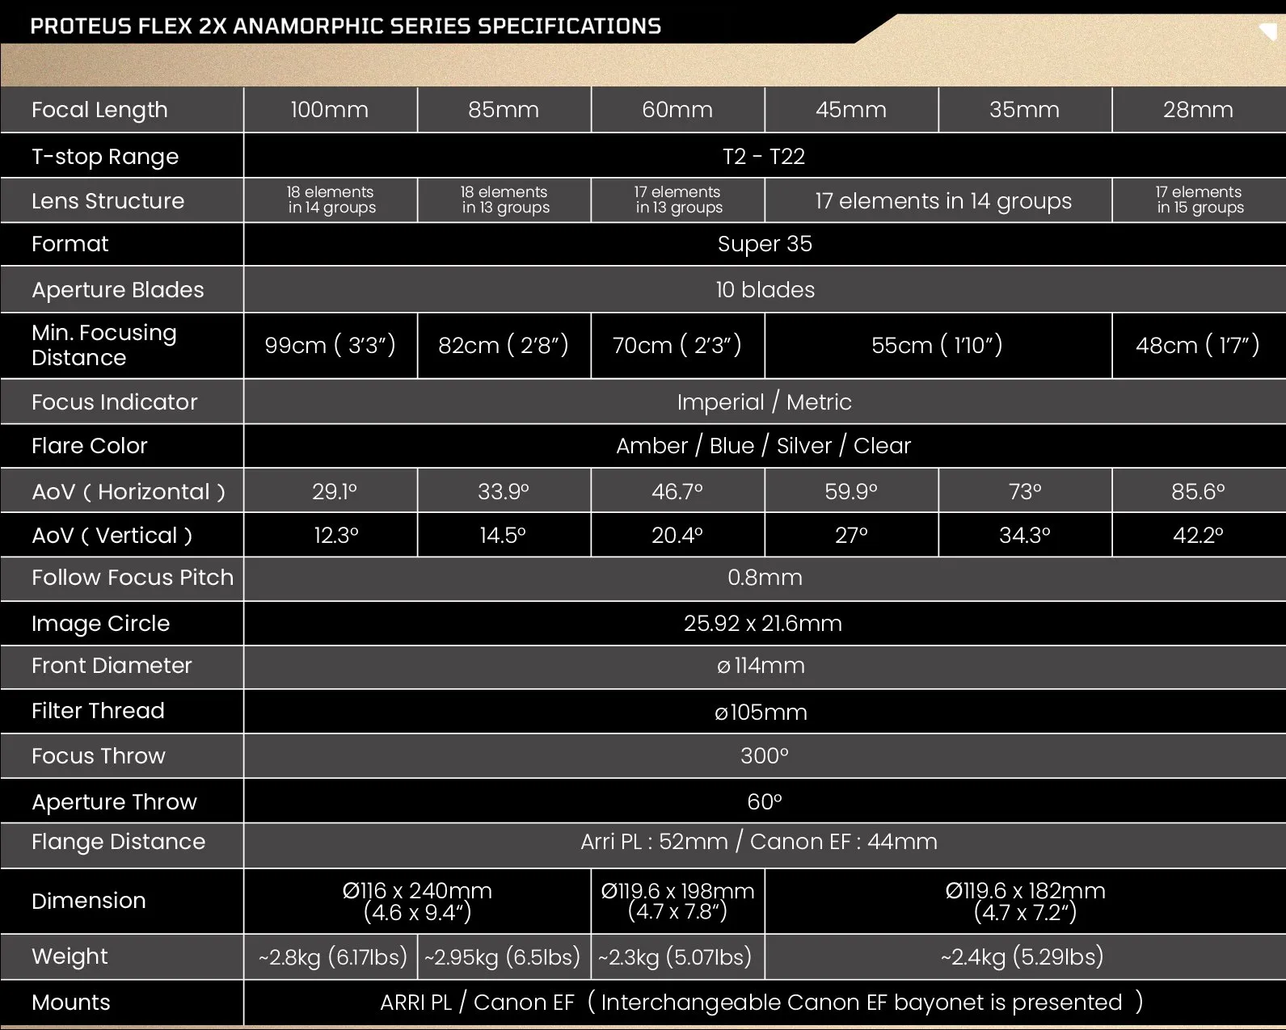Select the '46.7°' horizontal angle cell
The width and height of the screenshot is (1286, 1030).
pos(677,492)
